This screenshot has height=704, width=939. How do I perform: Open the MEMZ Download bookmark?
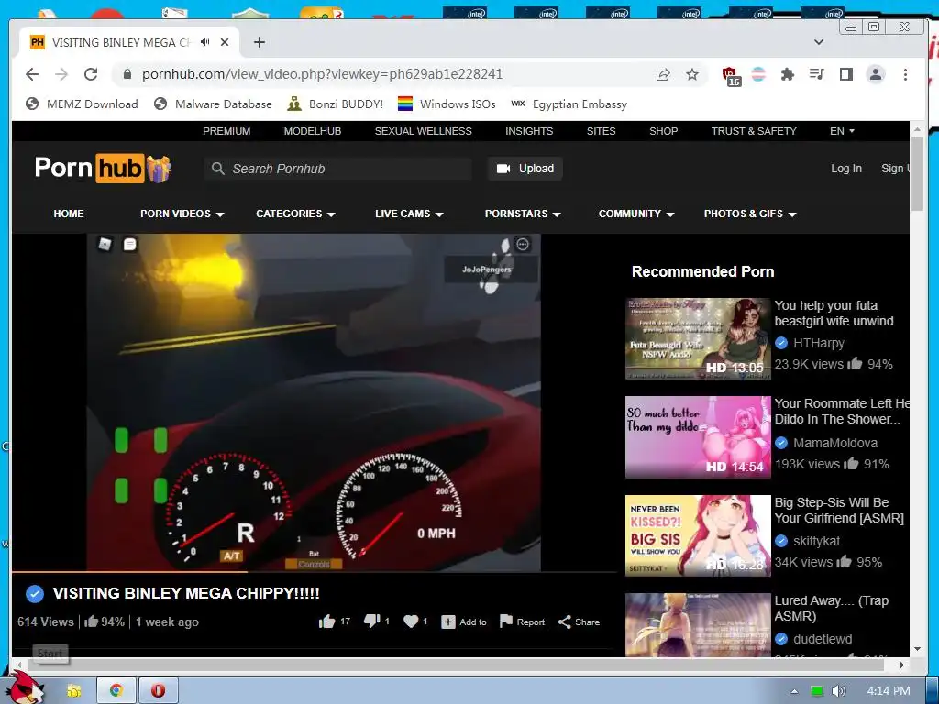tap(82, 104)
